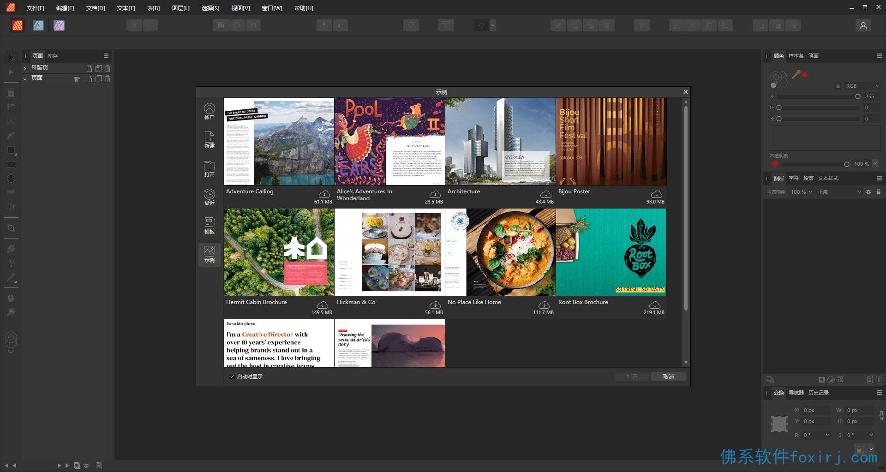886x472 pixels.
Task: Select the Pen tool
Action: pyautogui.click(x=11, y=136)
